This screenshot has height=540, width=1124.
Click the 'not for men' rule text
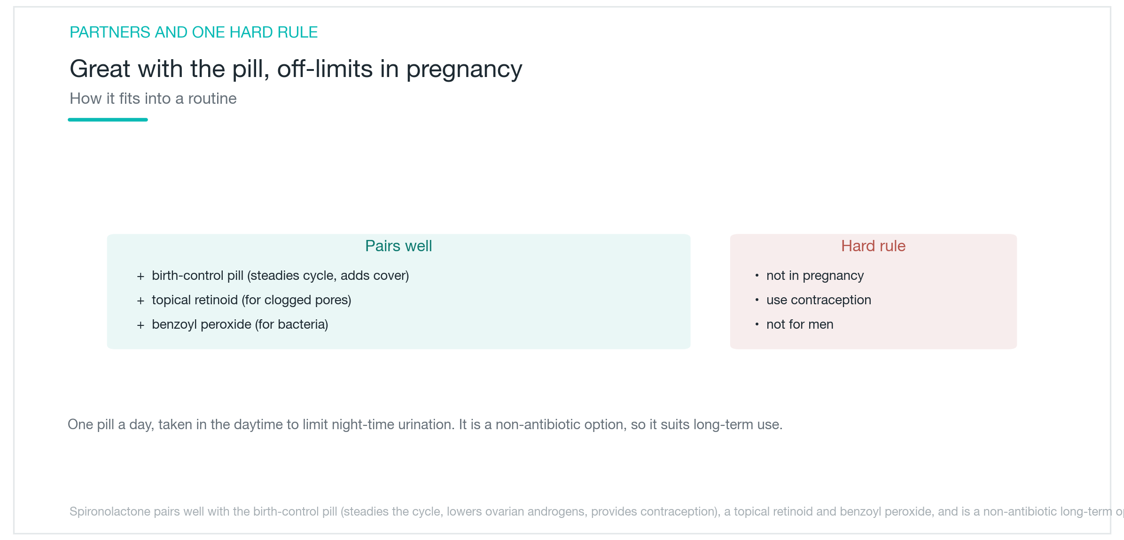point(800,324)
